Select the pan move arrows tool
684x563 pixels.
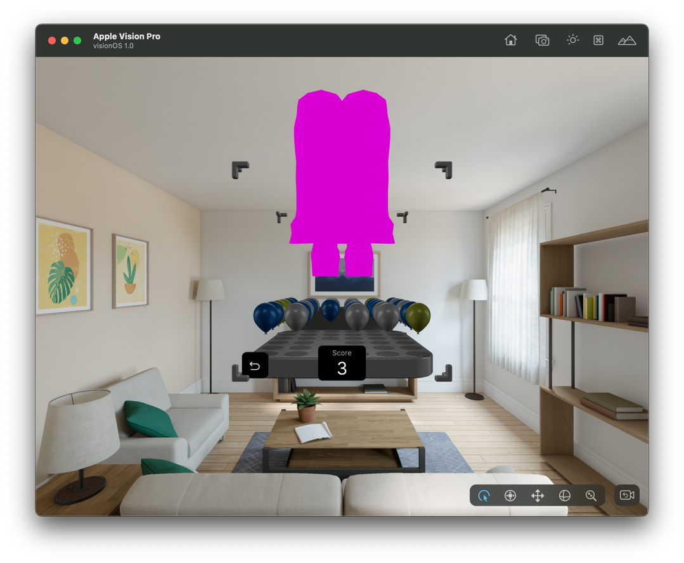(538, 495)
